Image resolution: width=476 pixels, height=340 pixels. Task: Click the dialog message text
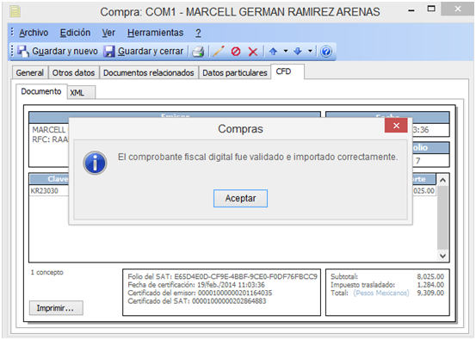[x=257, y=157]
